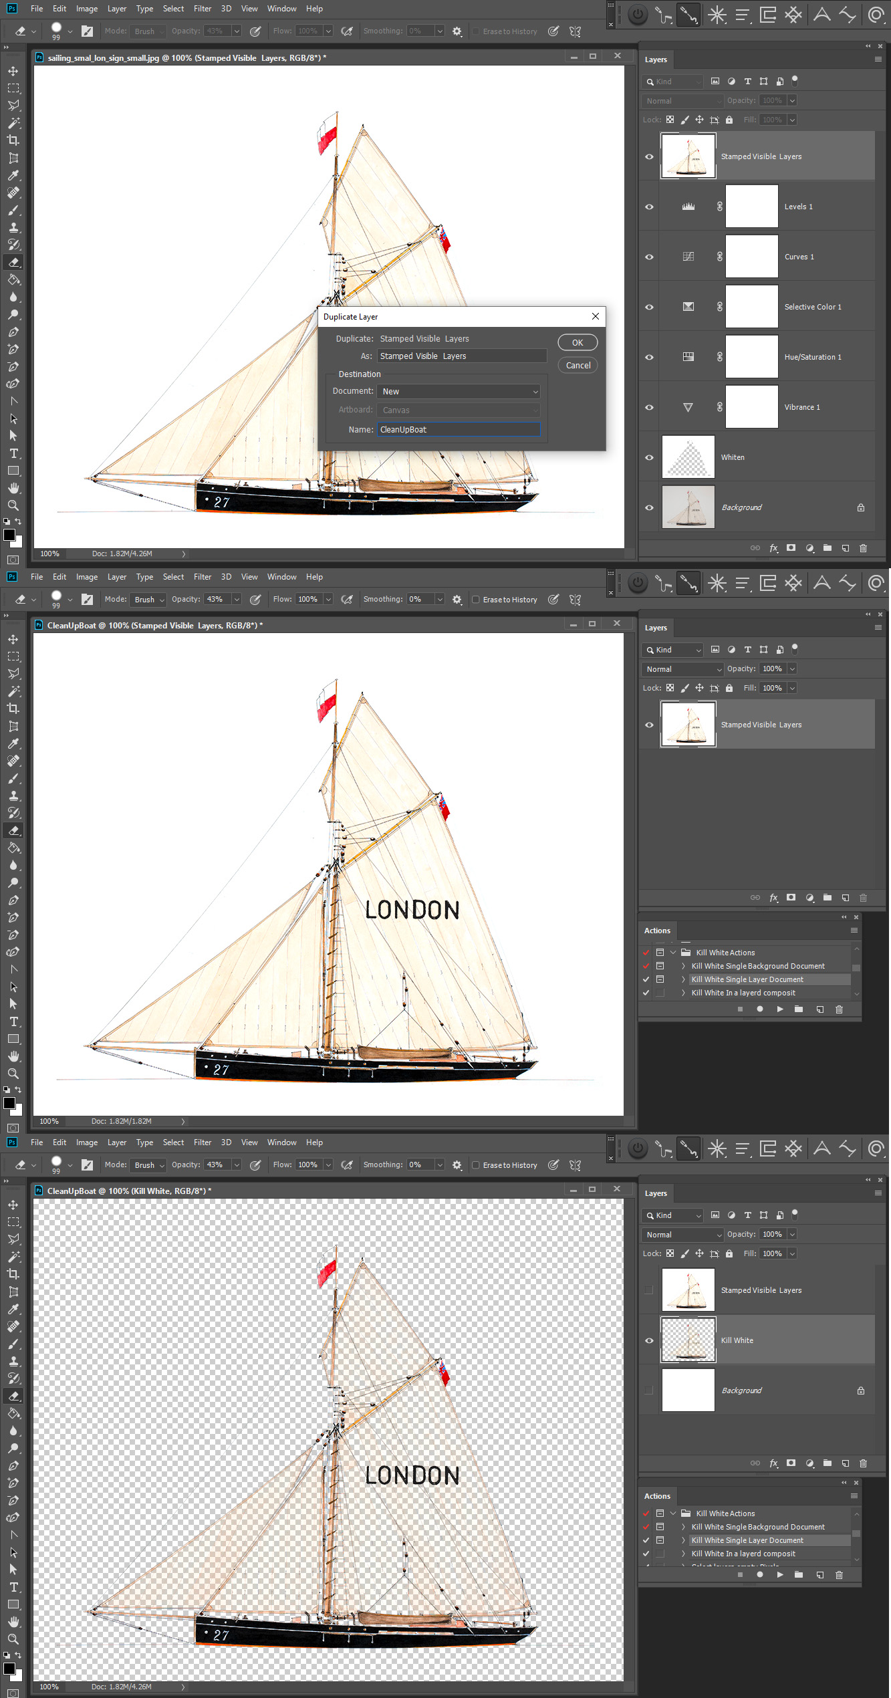
Task: Click the As field in Duplicate Layer dialog
Action: pos(462,356)
